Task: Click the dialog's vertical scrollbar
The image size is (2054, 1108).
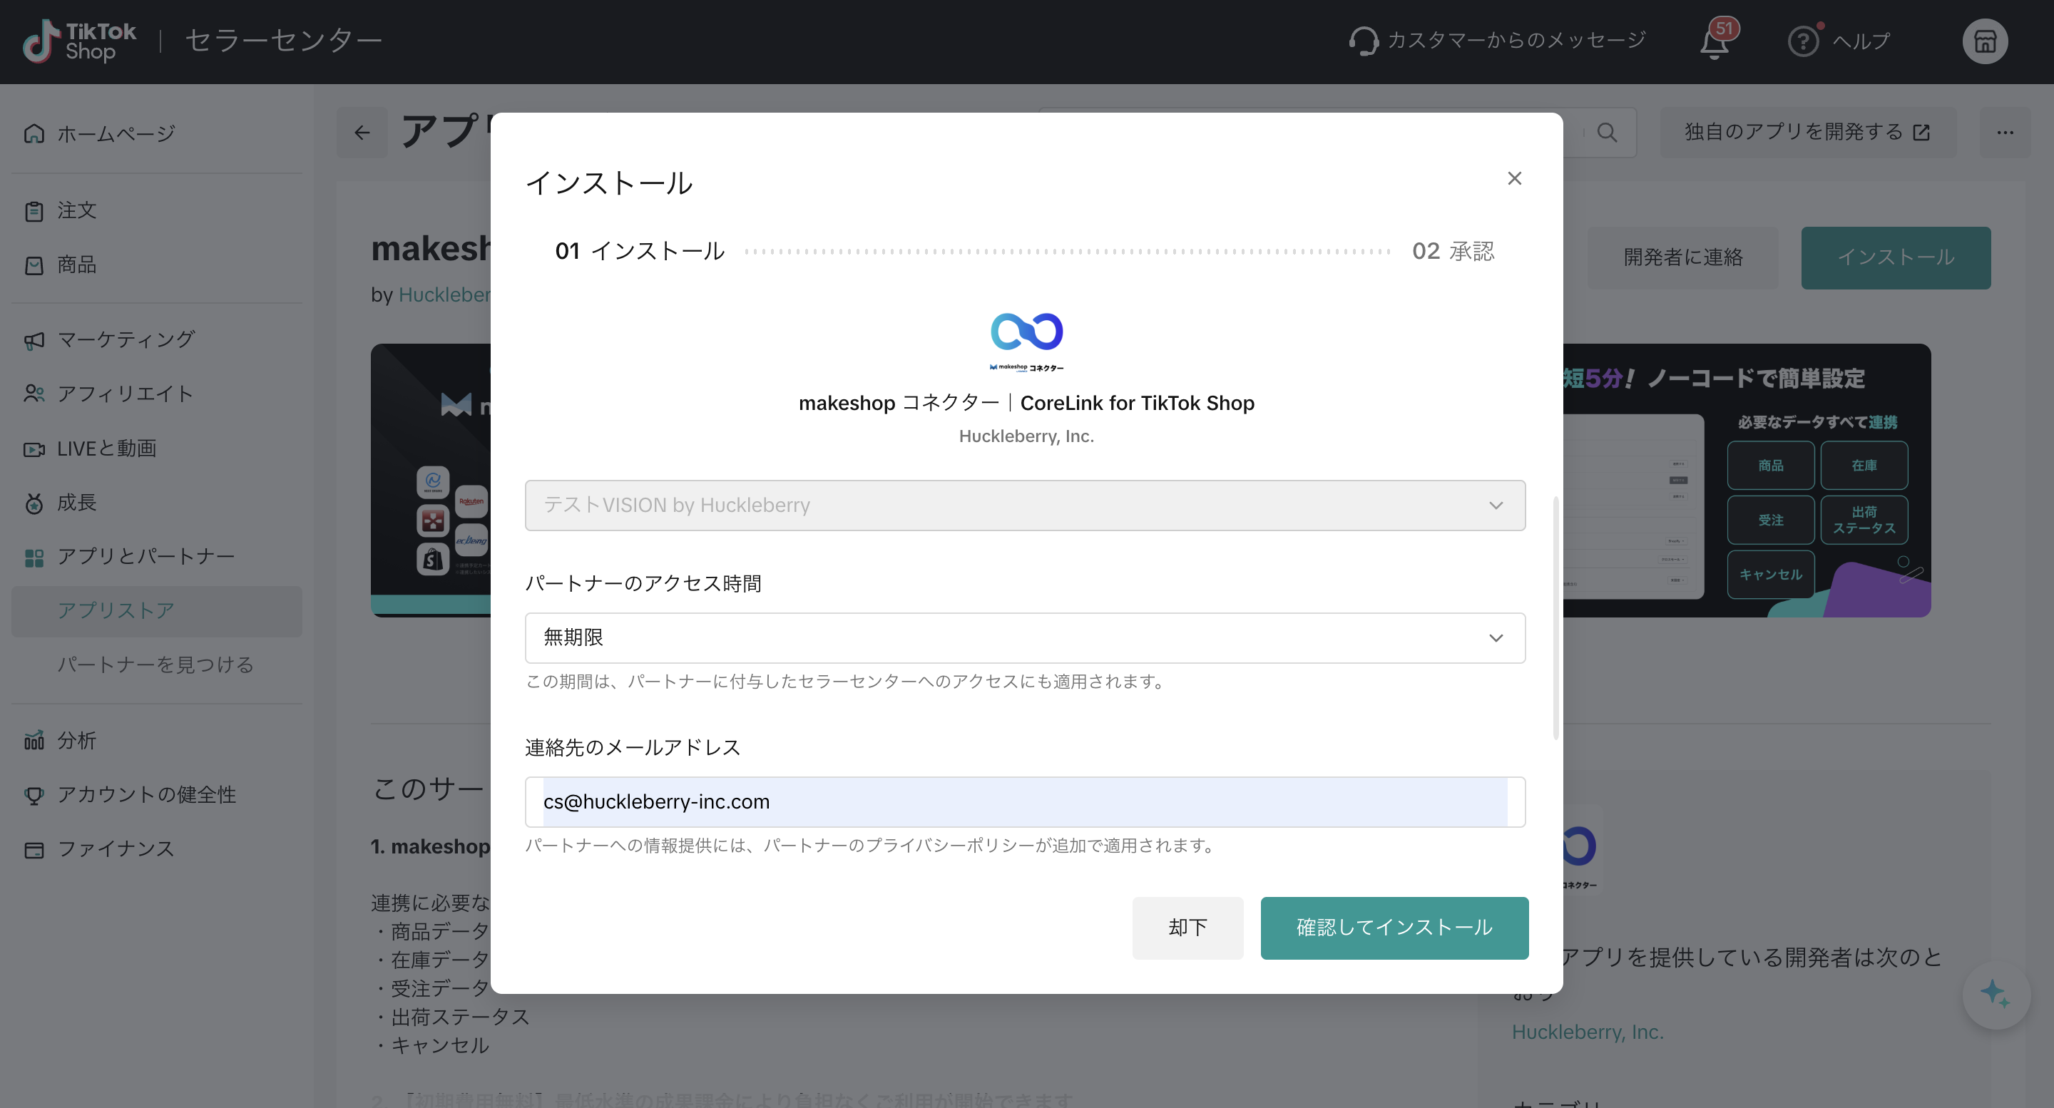Action: coord(1555,617)
